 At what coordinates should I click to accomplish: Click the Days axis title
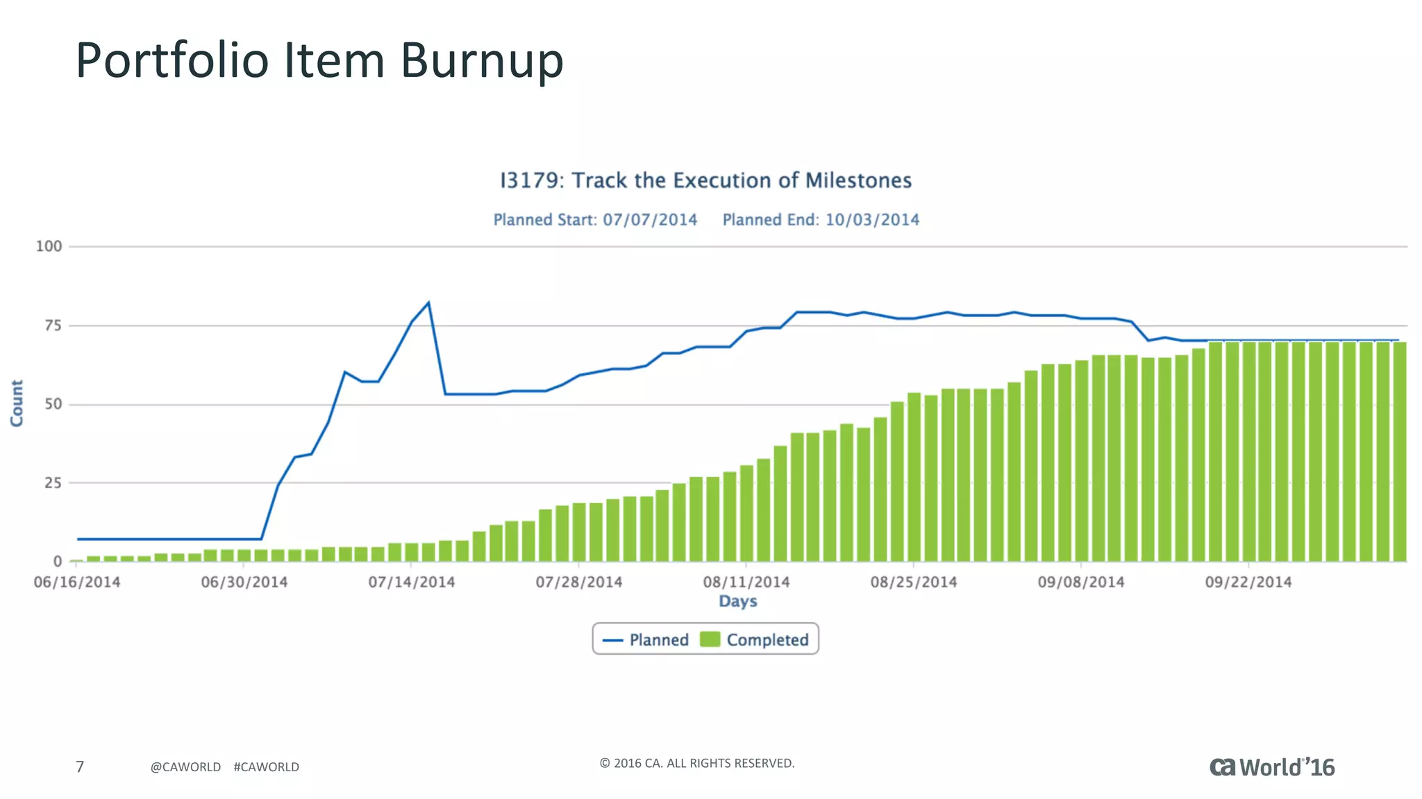click(x=737, y=601)
